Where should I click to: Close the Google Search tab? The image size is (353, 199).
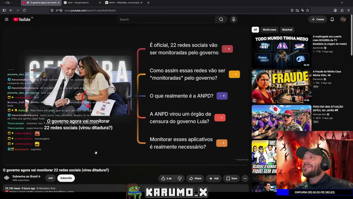[100, 3]
